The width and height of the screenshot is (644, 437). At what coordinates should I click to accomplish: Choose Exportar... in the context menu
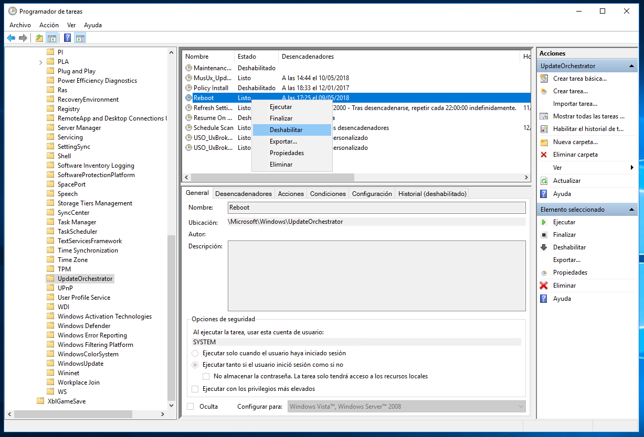pos(292,141)
